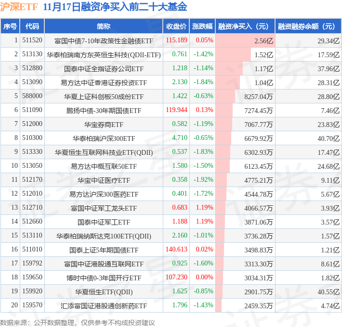Click net buy value 2459.35万
This screenshot has height=327, width=342.
pos(259,306)
